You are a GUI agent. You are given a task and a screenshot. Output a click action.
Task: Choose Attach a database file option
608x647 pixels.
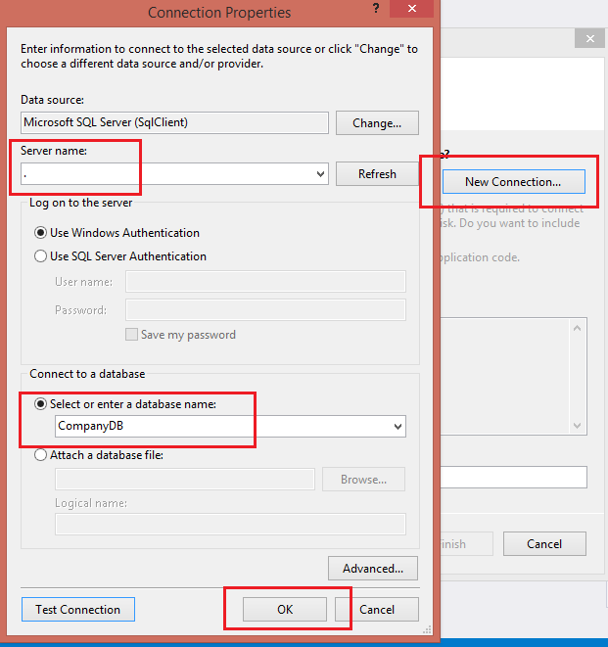(x=41, y=455)
